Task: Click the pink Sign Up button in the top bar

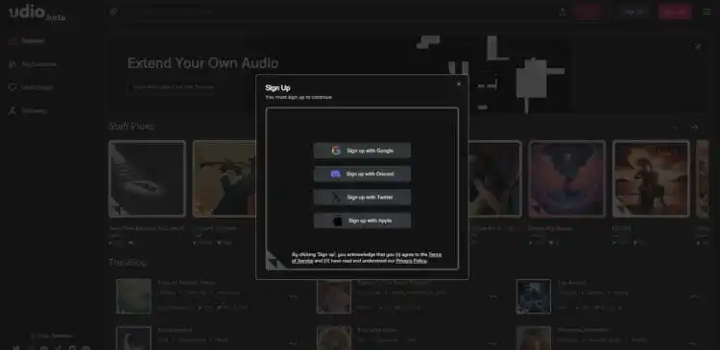Action: click(675, 12)
